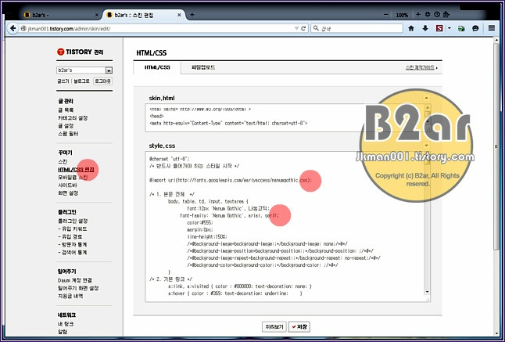Close the first b2ar's tab

[x=97, y=15]
